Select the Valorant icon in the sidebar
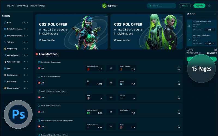 5,42
